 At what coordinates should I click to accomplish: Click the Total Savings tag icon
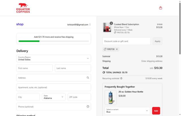[x=104, y=72]
